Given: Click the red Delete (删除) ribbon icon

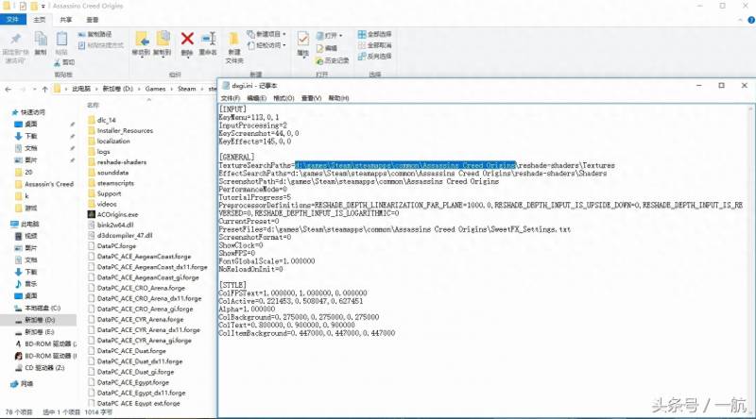Looking at the screenshot, I should 187,39.
